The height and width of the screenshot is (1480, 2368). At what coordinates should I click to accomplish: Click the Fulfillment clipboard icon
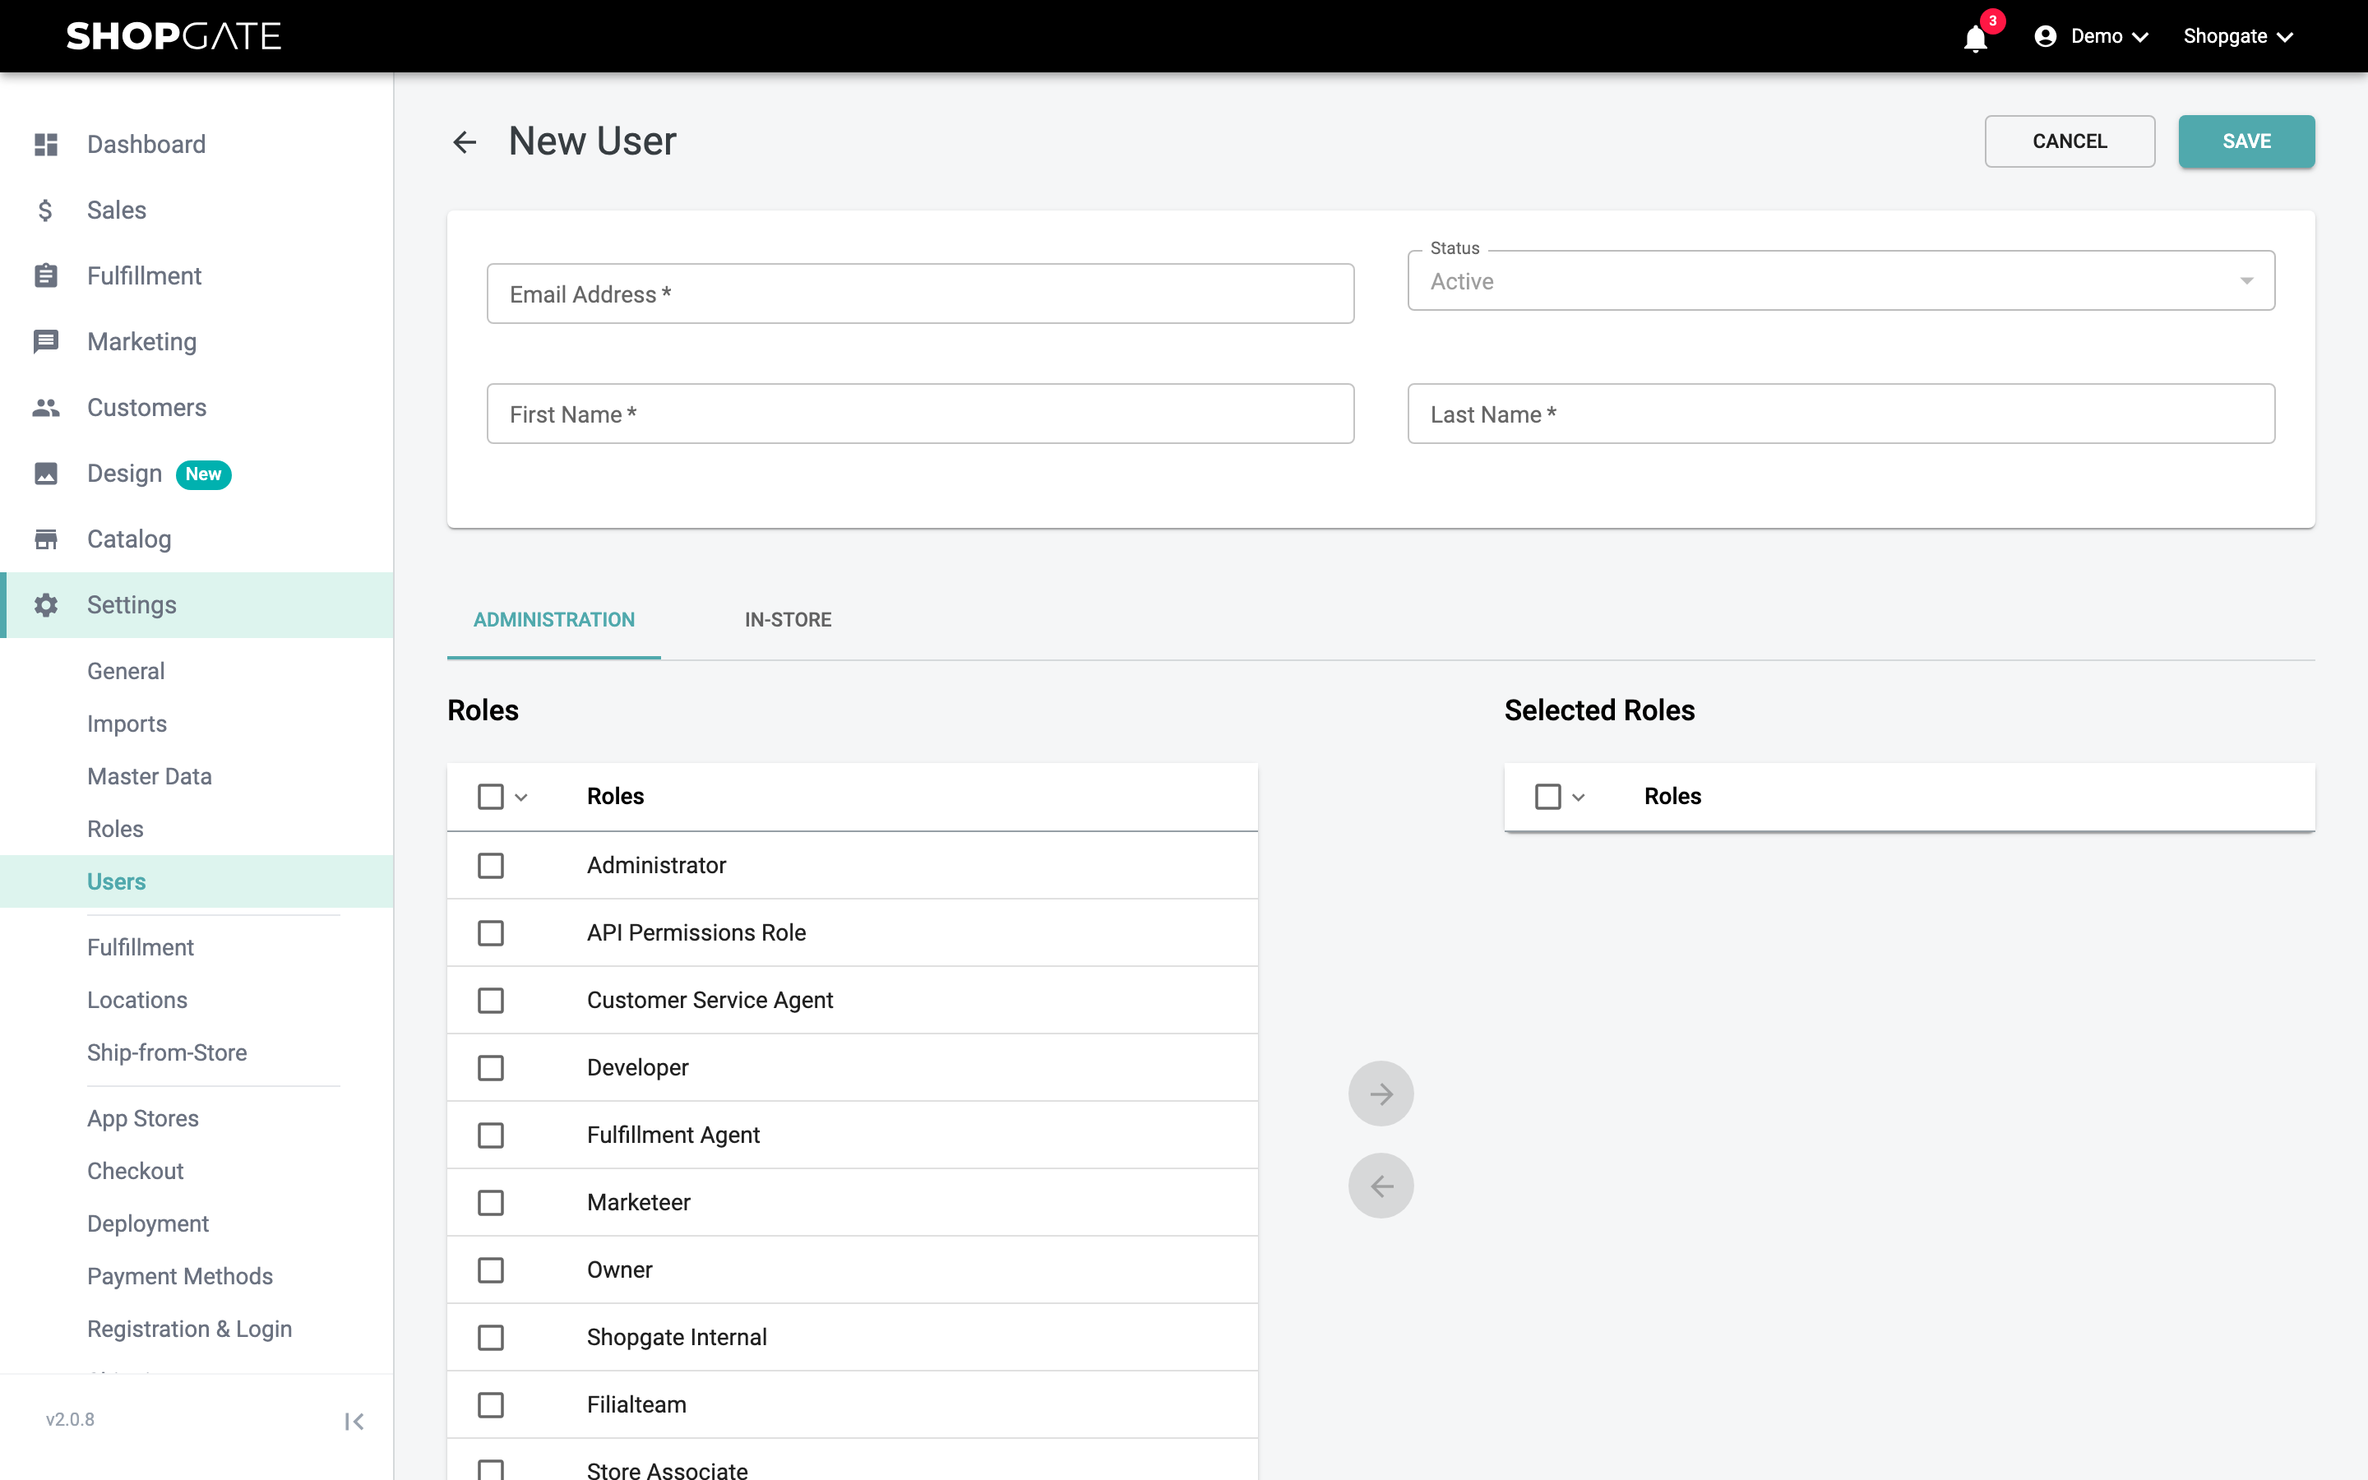tap(46, 275)
